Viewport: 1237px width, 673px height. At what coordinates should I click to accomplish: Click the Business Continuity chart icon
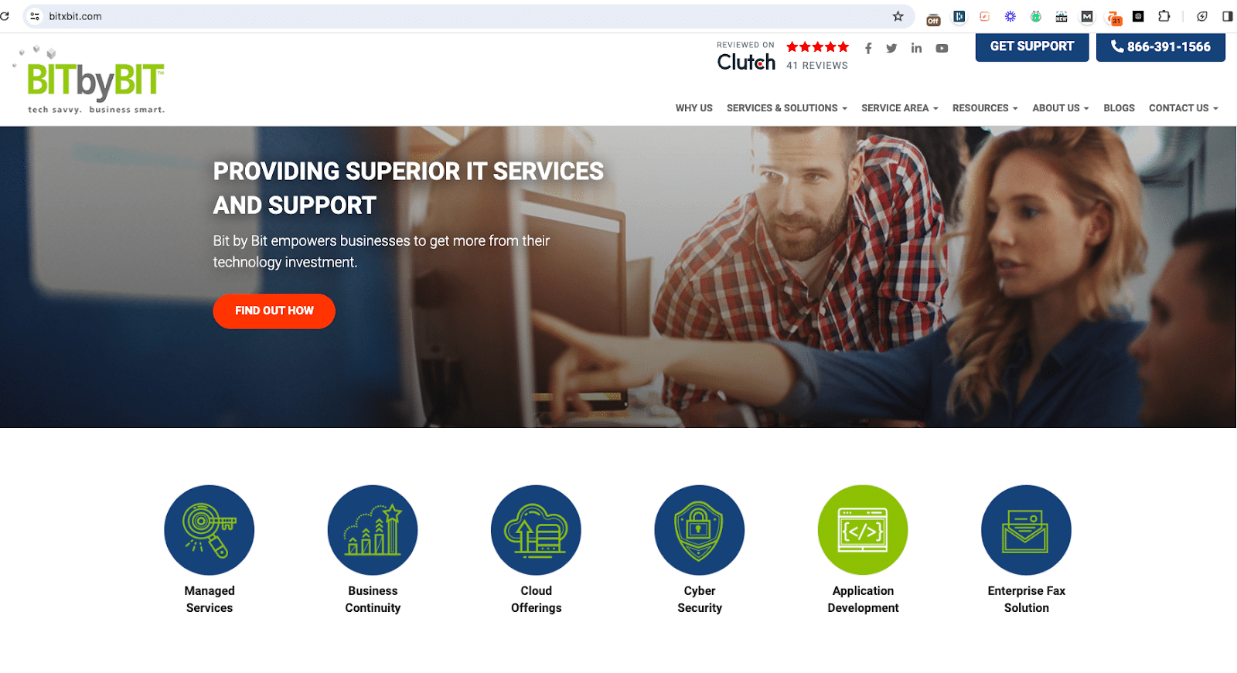coord(373,530)
